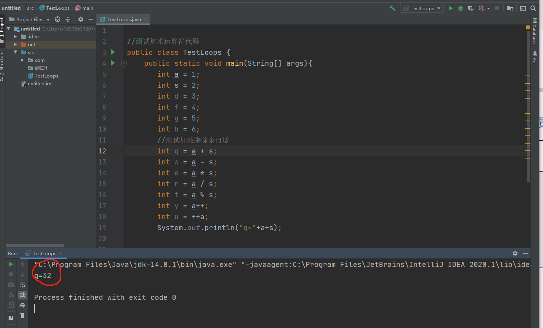The width and height of the screenshot is (543, 328).
Task: Click the run gutter arrow beside class TestLoops
Action: pos(113,52)
